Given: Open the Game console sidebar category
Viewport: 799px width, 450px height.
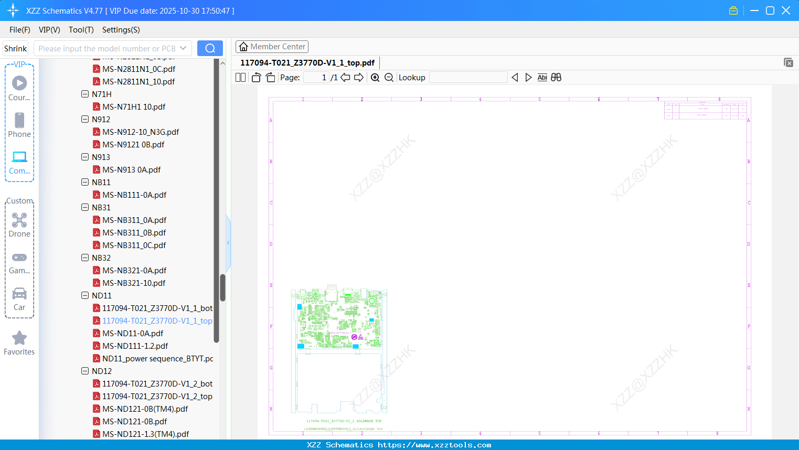Looking at the screenshot, I should [x=19, y=263].
